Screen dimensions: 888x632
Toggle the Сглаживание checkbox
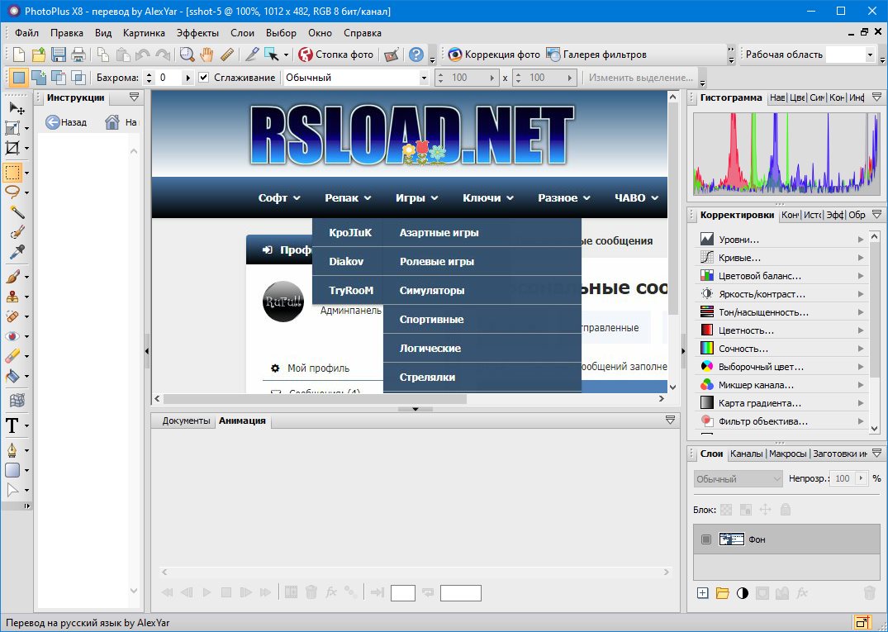tap(204, 78)
